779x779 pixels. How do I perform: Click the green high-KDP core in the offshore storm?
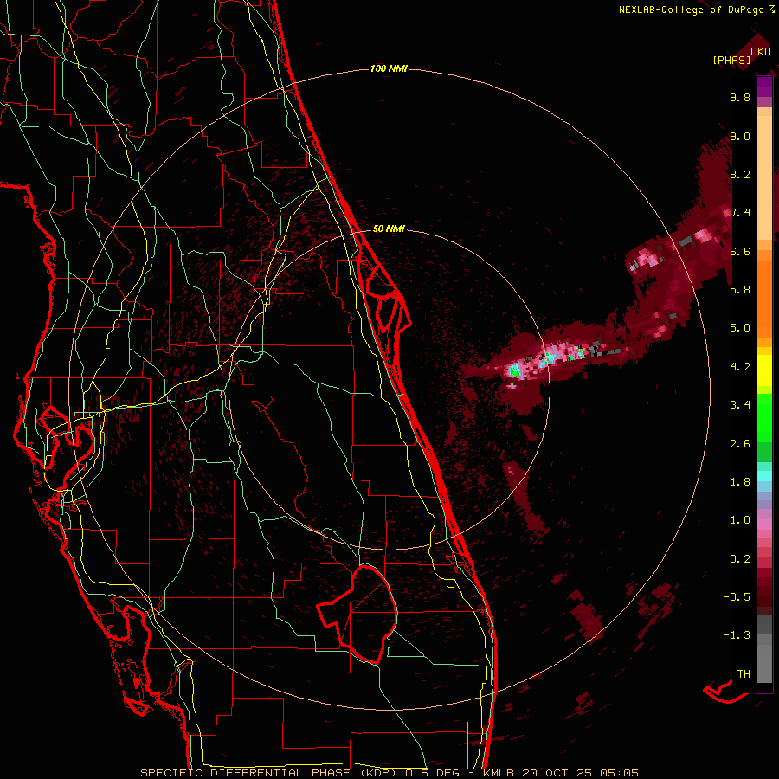coord(515,370)
